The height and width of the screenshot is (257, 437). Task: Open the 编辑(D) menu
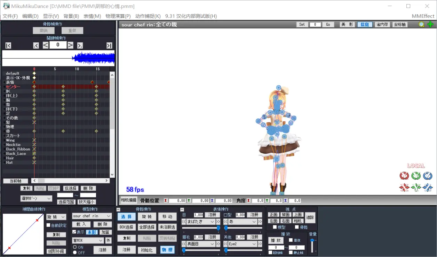[30, 16]
